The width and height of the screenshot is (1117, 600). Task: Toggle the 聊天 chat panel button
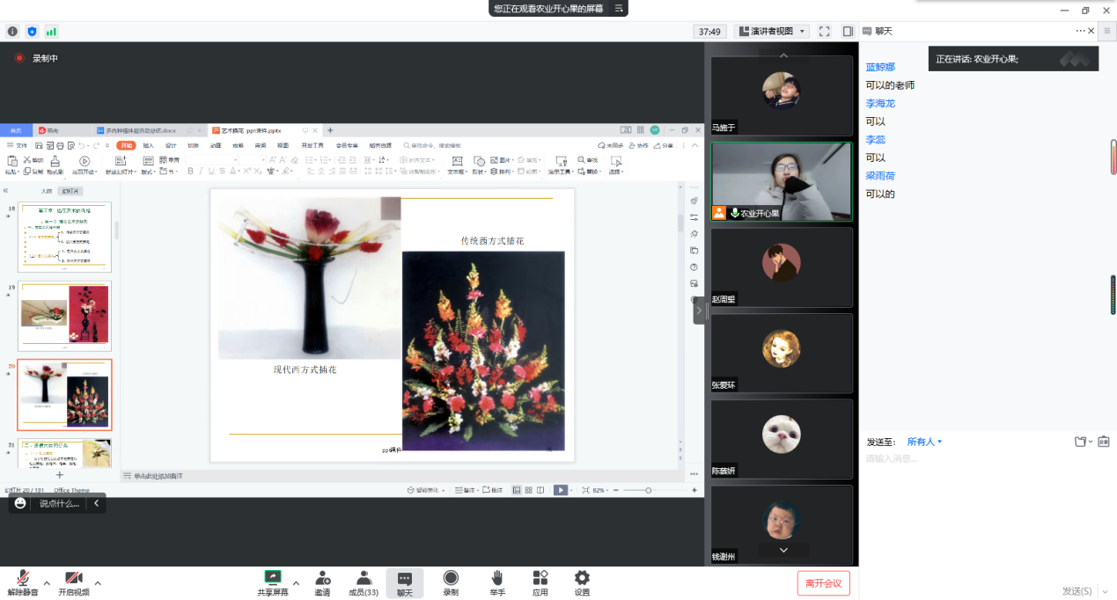coord(404,579)
